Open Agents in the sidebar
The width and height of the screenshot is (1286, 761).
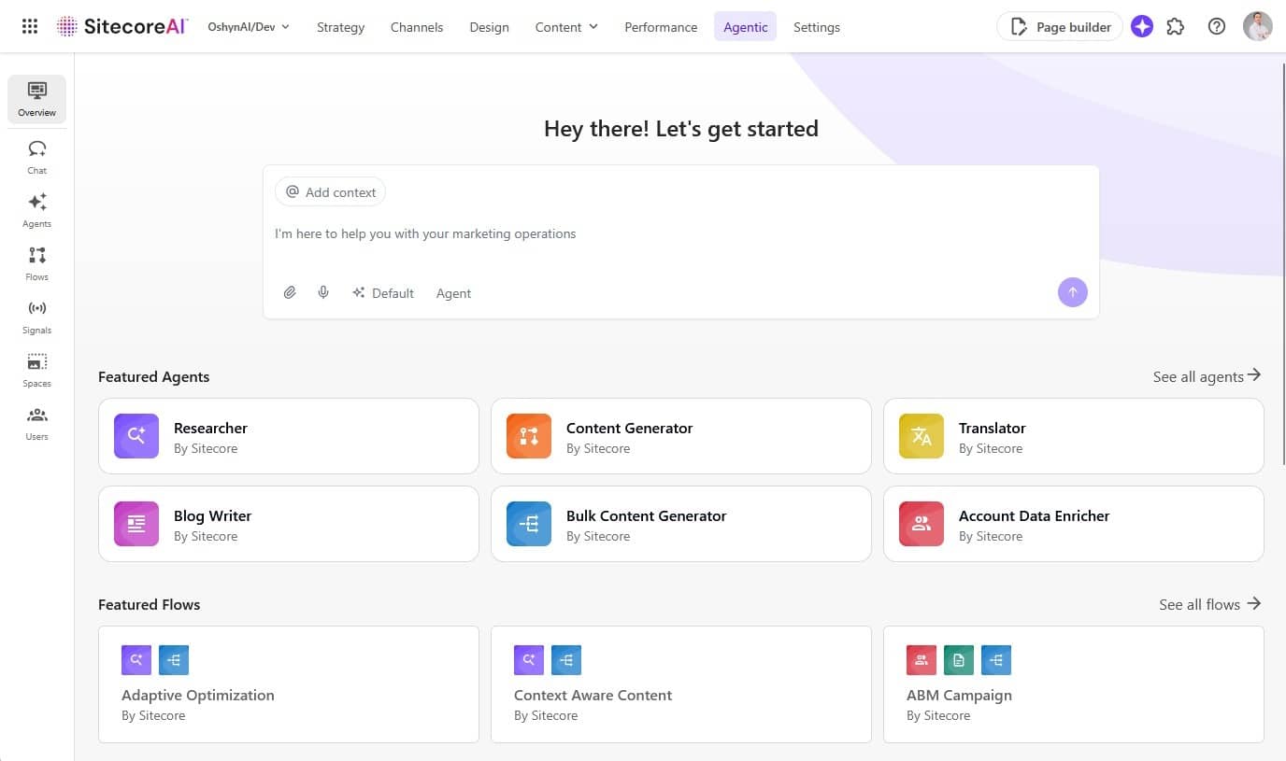[x=36, y=210]
